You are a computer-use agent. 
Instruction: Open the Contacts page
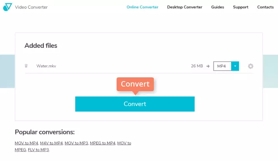(265, 7)
